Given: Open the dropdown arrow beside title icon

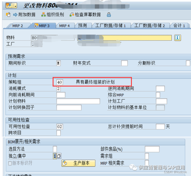Looking at the screenshot, I should [15, 5].
